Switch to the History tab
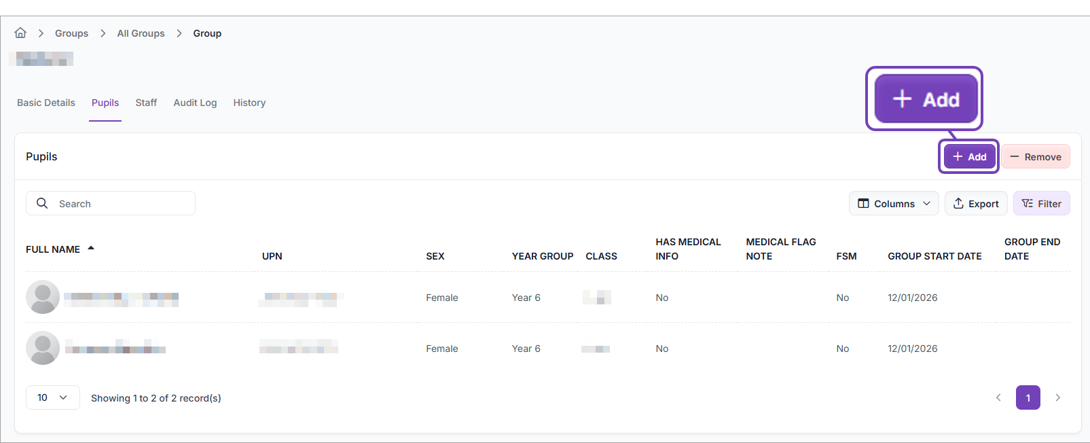This screenshot has height=443, width=1090. [x=249, y=103]
